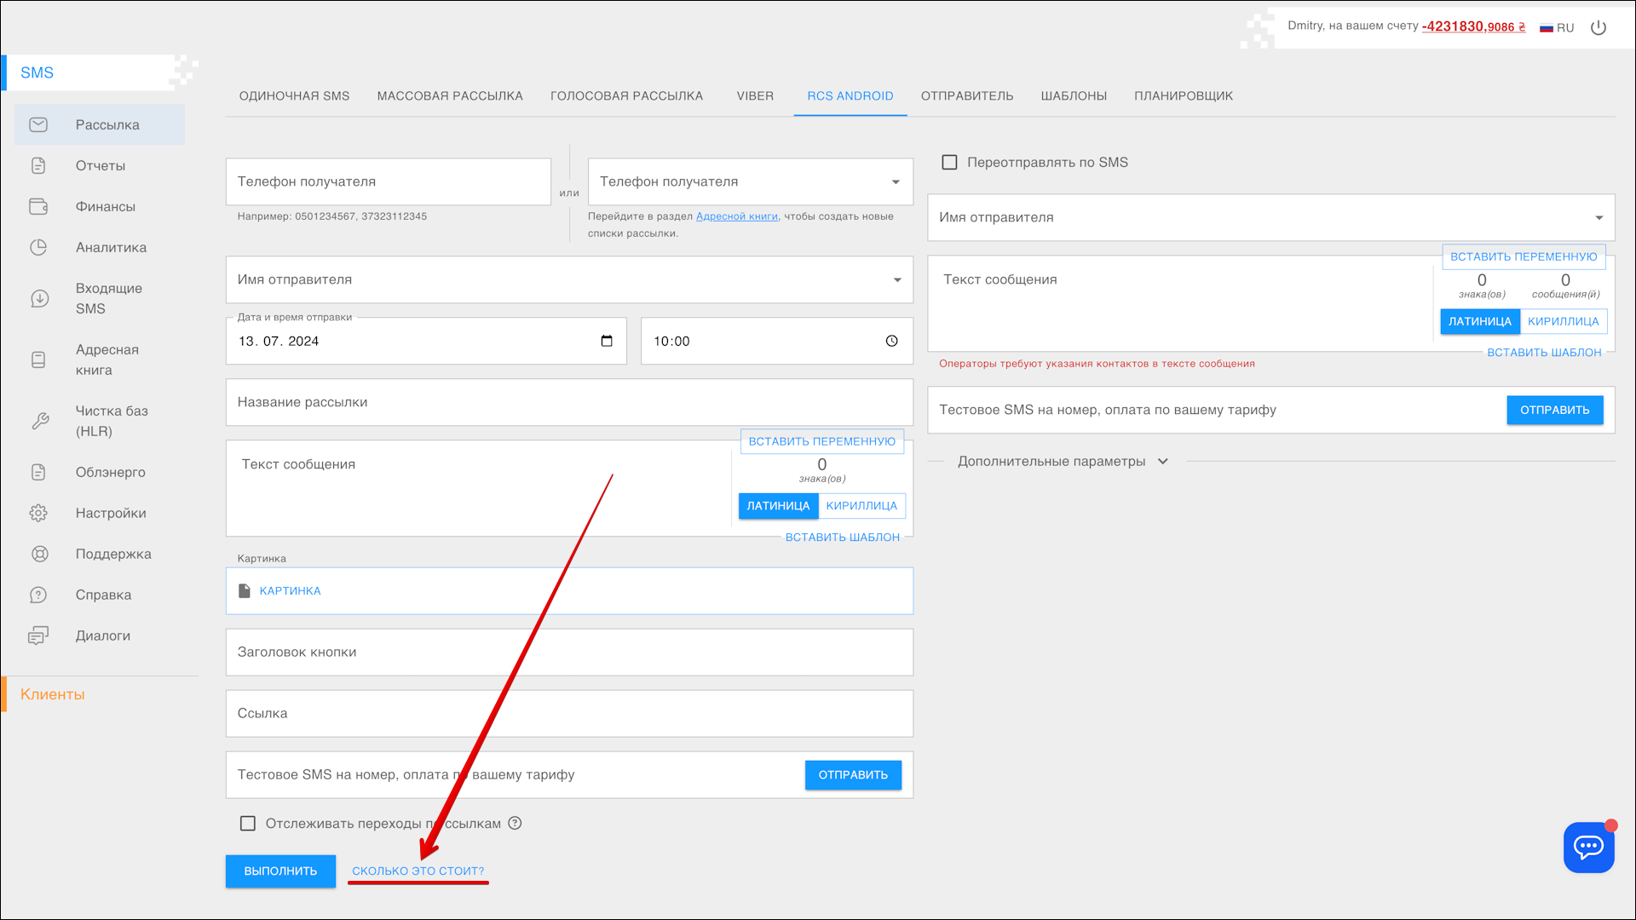Toggle Отслеживать переходы по ссылкам checkbox
1636x920 pixels.
(x=248, y=823)
